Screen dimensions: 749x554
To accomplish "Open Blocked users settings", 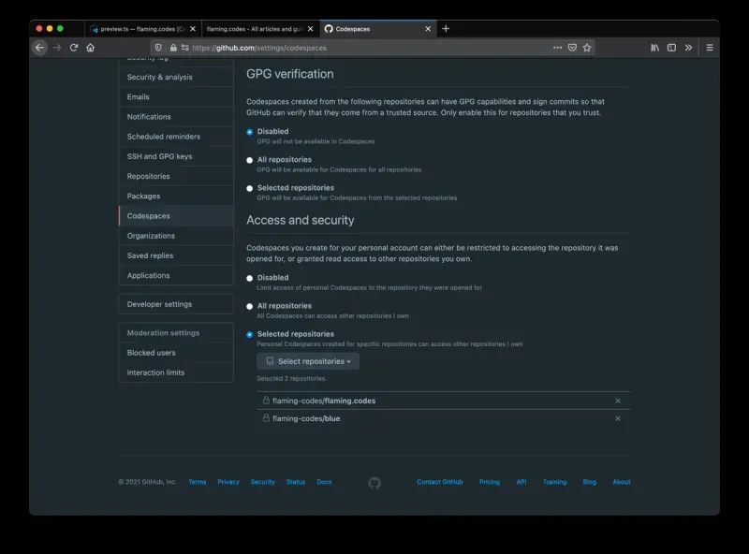I will (x=176, y=353).
